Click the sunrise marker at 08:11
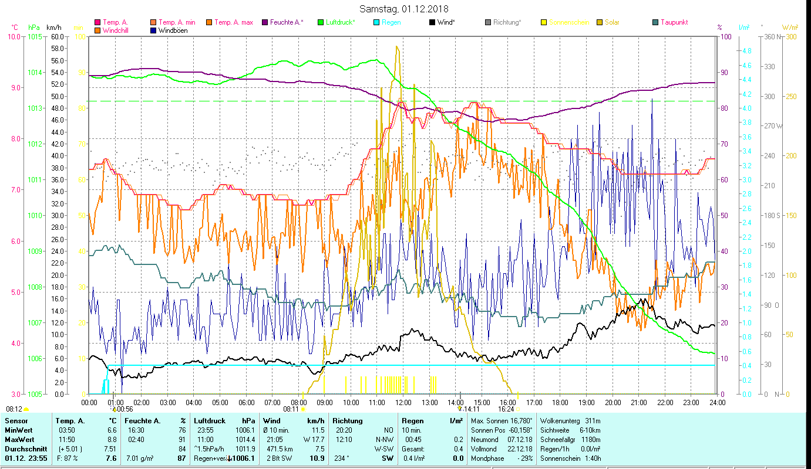Viewport: 811px width, 469px height. click(304, 409)
